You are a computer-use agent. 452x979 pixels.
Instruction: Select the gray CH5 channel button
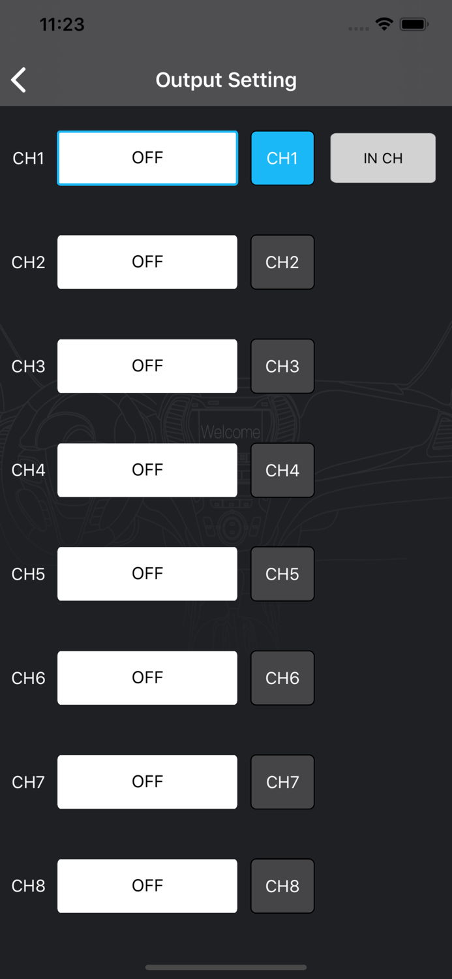click(x=282, y=574)
